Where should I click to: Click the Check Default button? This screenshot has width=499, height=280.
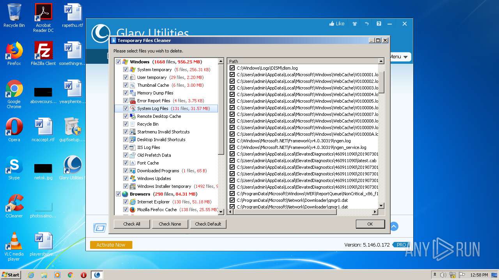(x=208, y=224)
